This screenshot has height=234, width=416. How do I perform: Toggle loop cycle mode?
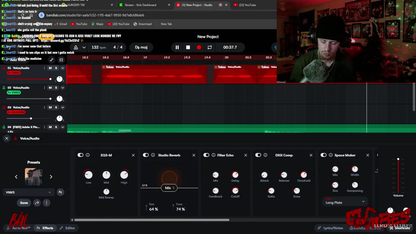click(x=210, y=47)
